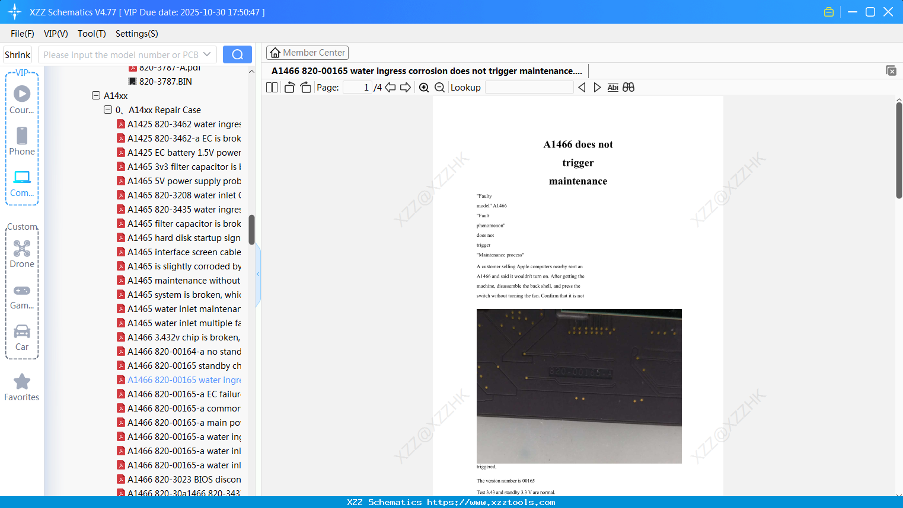This screenshot has height=508, width=903.
Task: Find previous lookup match
Action: [x=582, y=88]
